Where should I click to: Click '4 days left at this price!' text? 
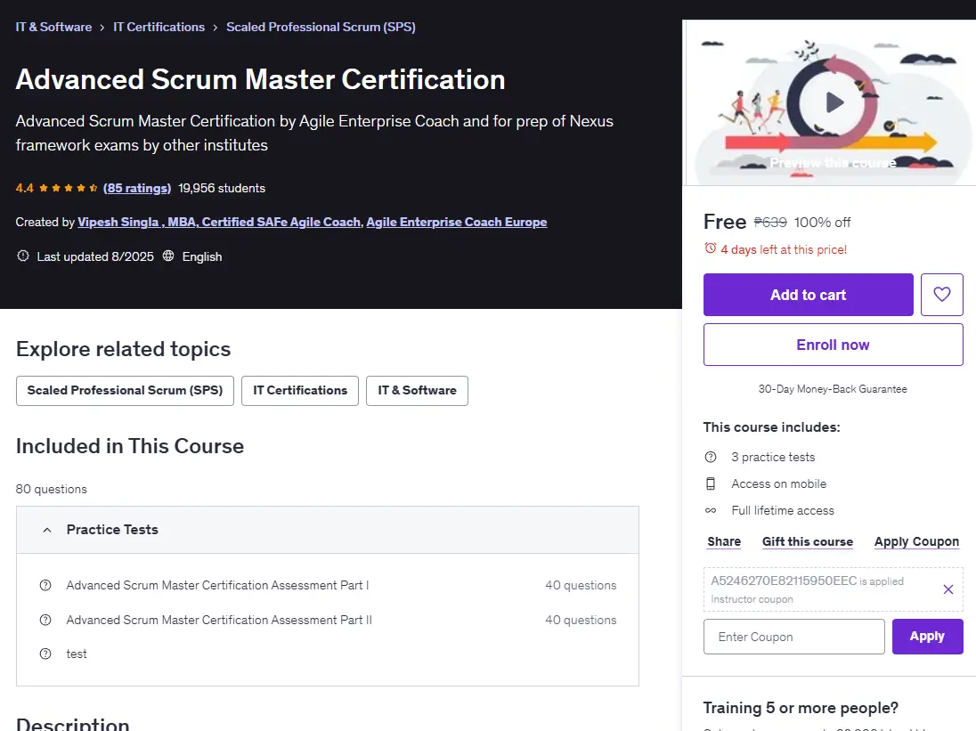pos(784,249)
